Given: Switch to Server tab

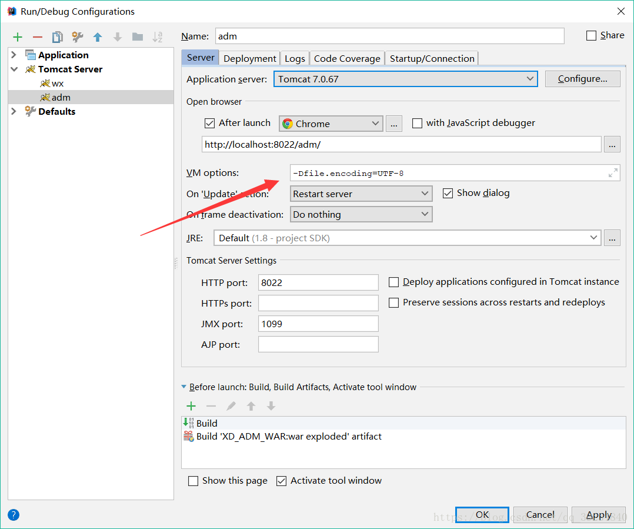Looking at the screenshot, I should coord(201,58).
